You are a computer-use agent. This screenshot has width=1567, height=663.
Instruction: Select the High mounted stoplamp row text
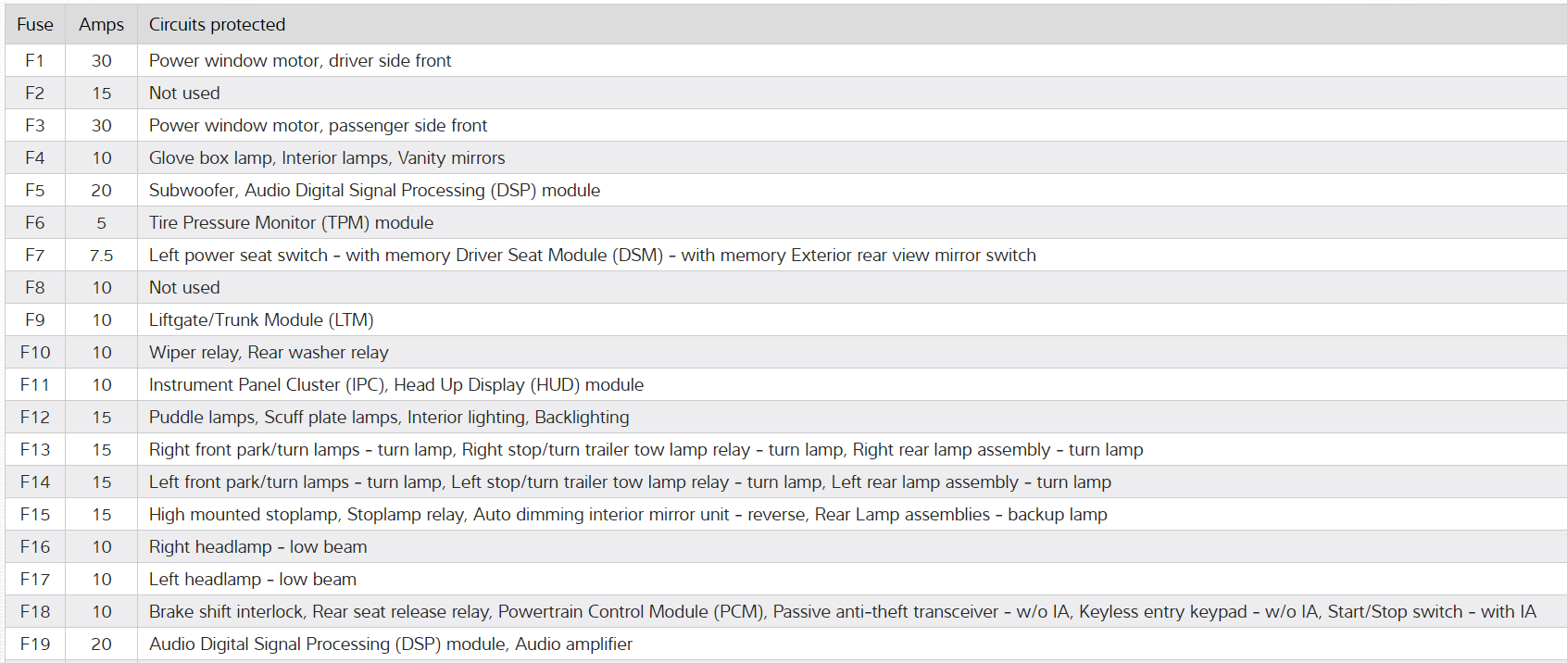point(628,515)
